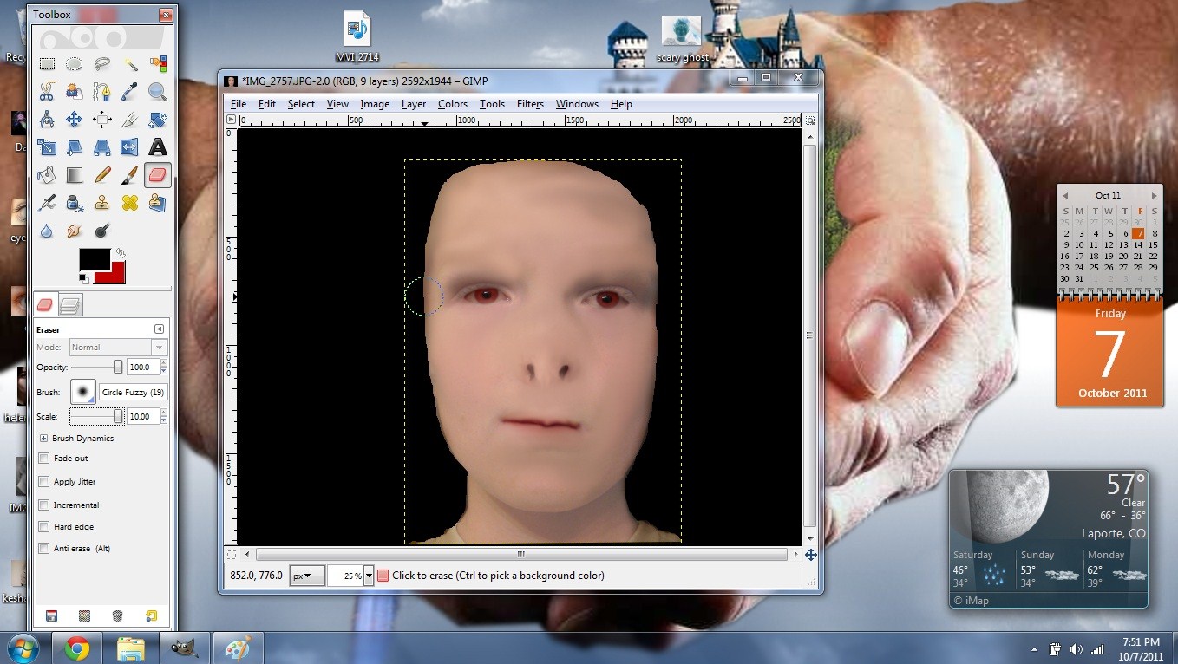Select the Pencil tool
The width and height of the screenshot is (1178, 664).
(x=102, y=175)
